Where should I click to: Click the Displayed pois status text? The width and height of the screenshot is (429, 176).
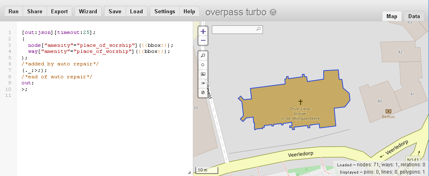point(382,172)
